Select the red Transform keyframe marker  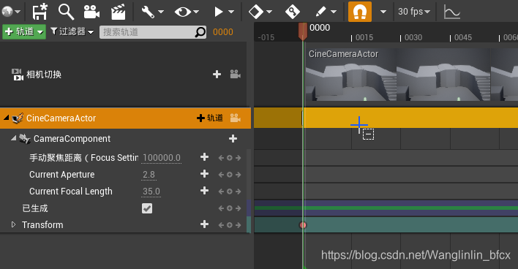tap(303, 225)
